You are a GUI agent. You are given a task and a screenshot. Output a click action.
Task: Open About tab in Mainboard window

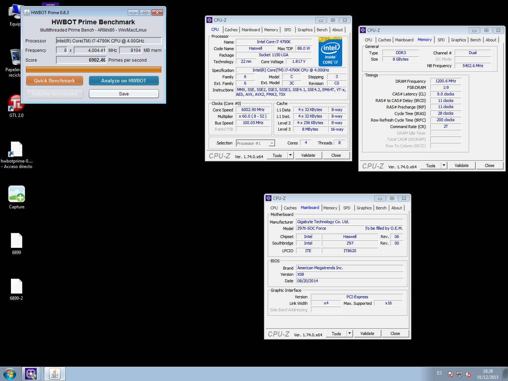[x=397, y=208]
